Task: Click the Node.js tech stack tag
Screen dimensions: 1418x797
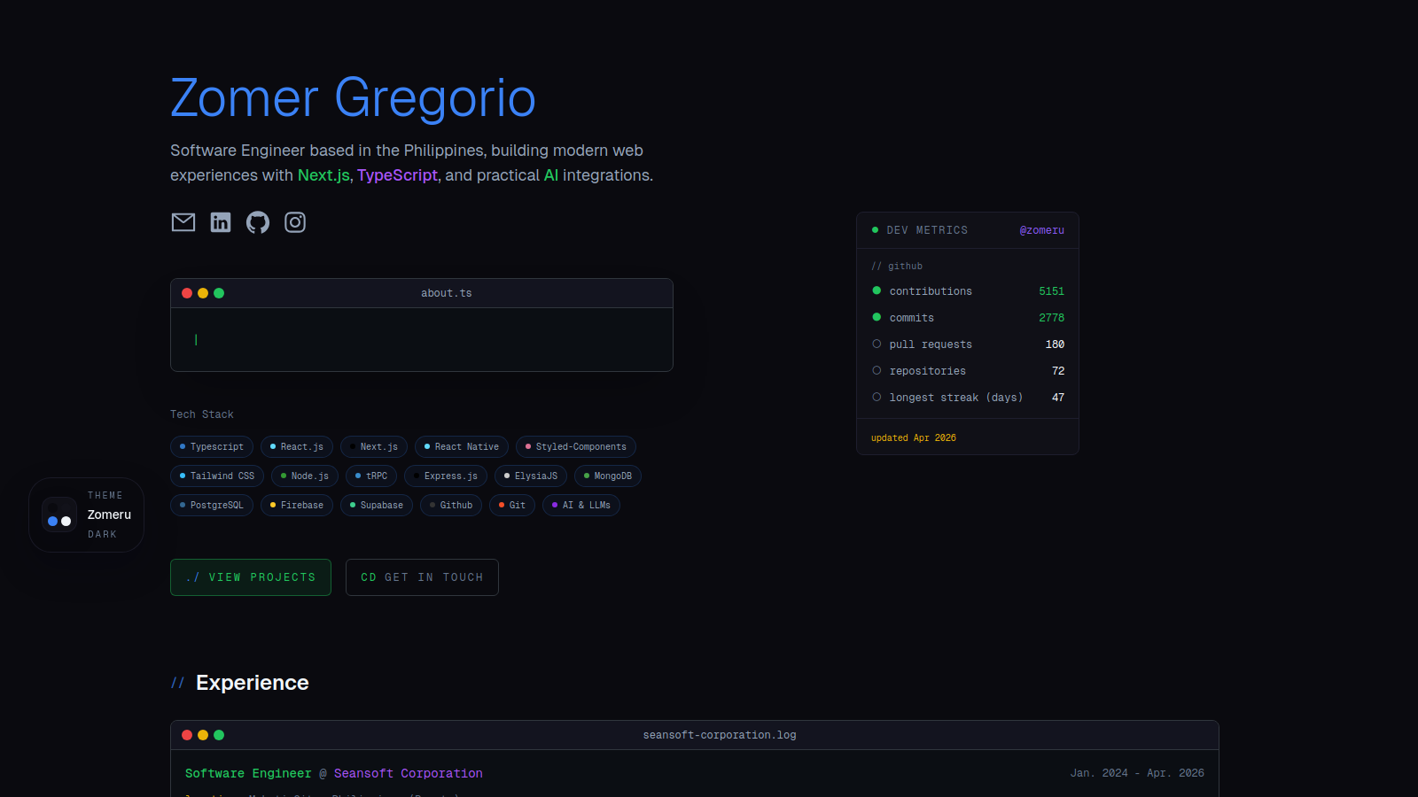Action: [x=305, y=476]
